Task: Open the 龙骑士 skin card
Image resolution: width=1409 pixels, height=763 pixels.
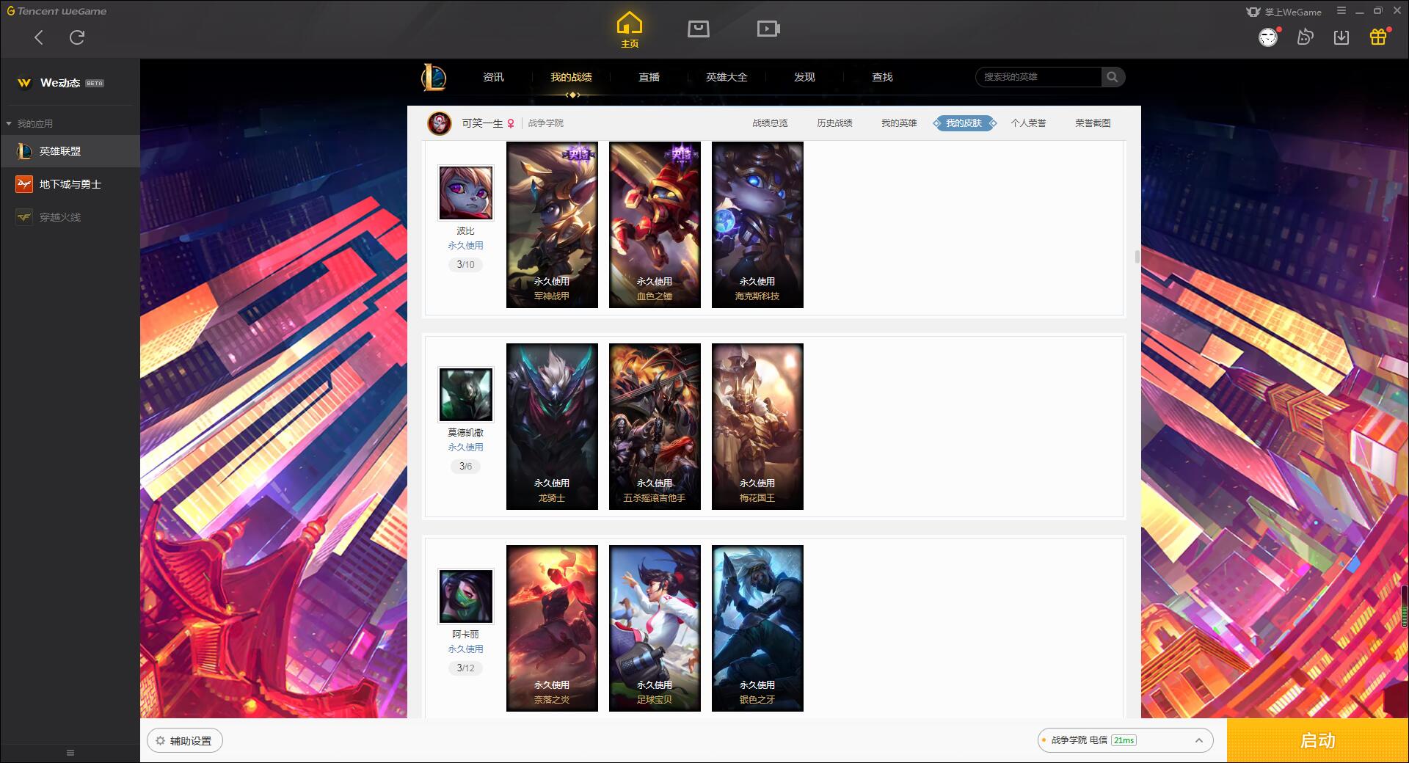Action: [552, 426]
